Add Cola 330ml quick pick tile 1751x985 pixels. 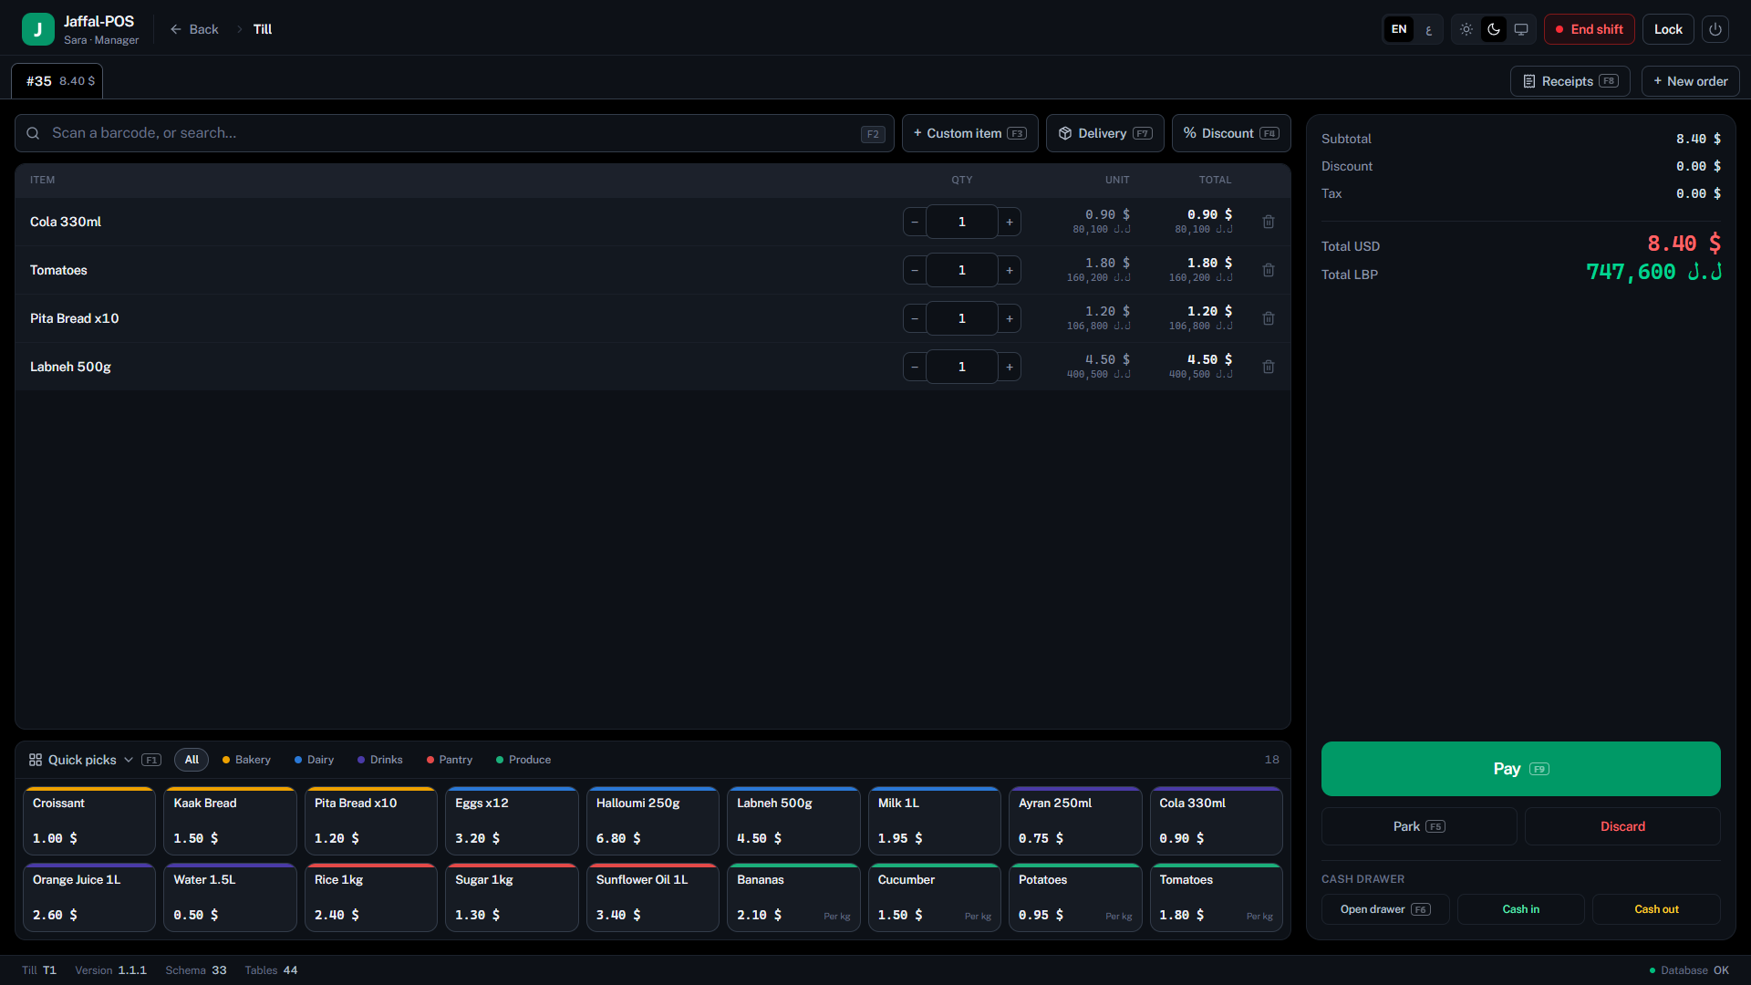point(1217,821)
